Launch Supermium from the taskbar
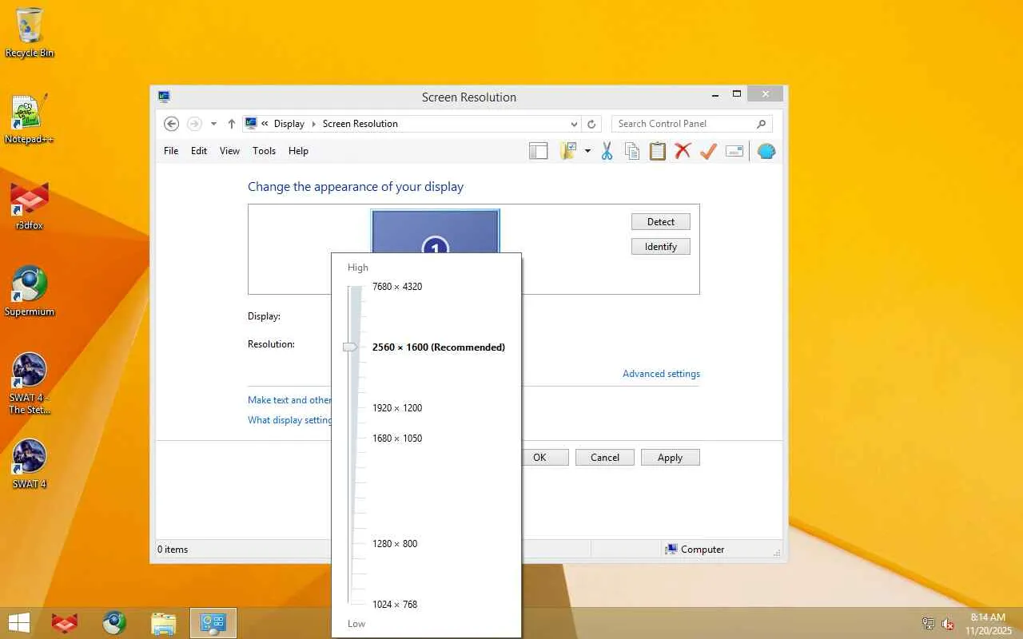Viewport: 1023px width, 639px height. (114, 623)
